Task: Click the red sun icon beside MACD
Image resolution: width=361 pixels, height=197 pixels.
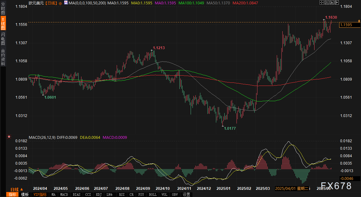Action: pyautogui.click(x=9, y=137)
